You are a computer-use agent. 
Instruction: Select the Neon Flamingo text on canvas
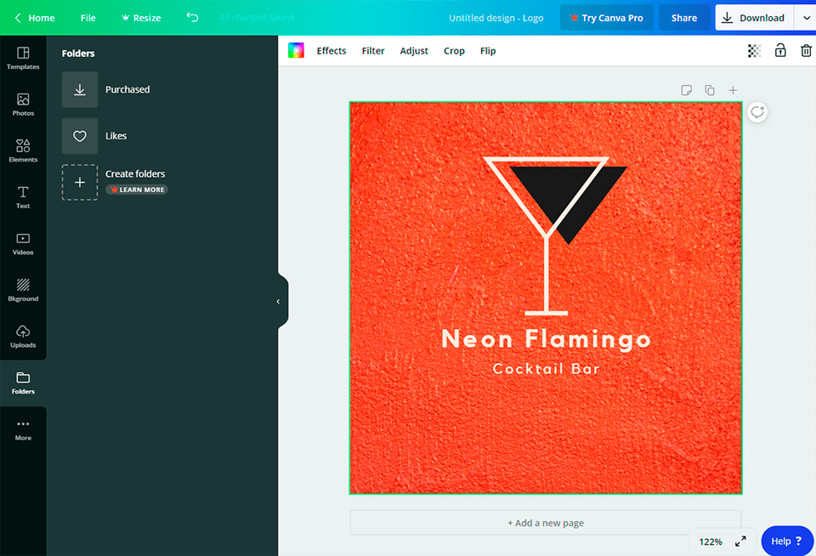click(546, 339)
